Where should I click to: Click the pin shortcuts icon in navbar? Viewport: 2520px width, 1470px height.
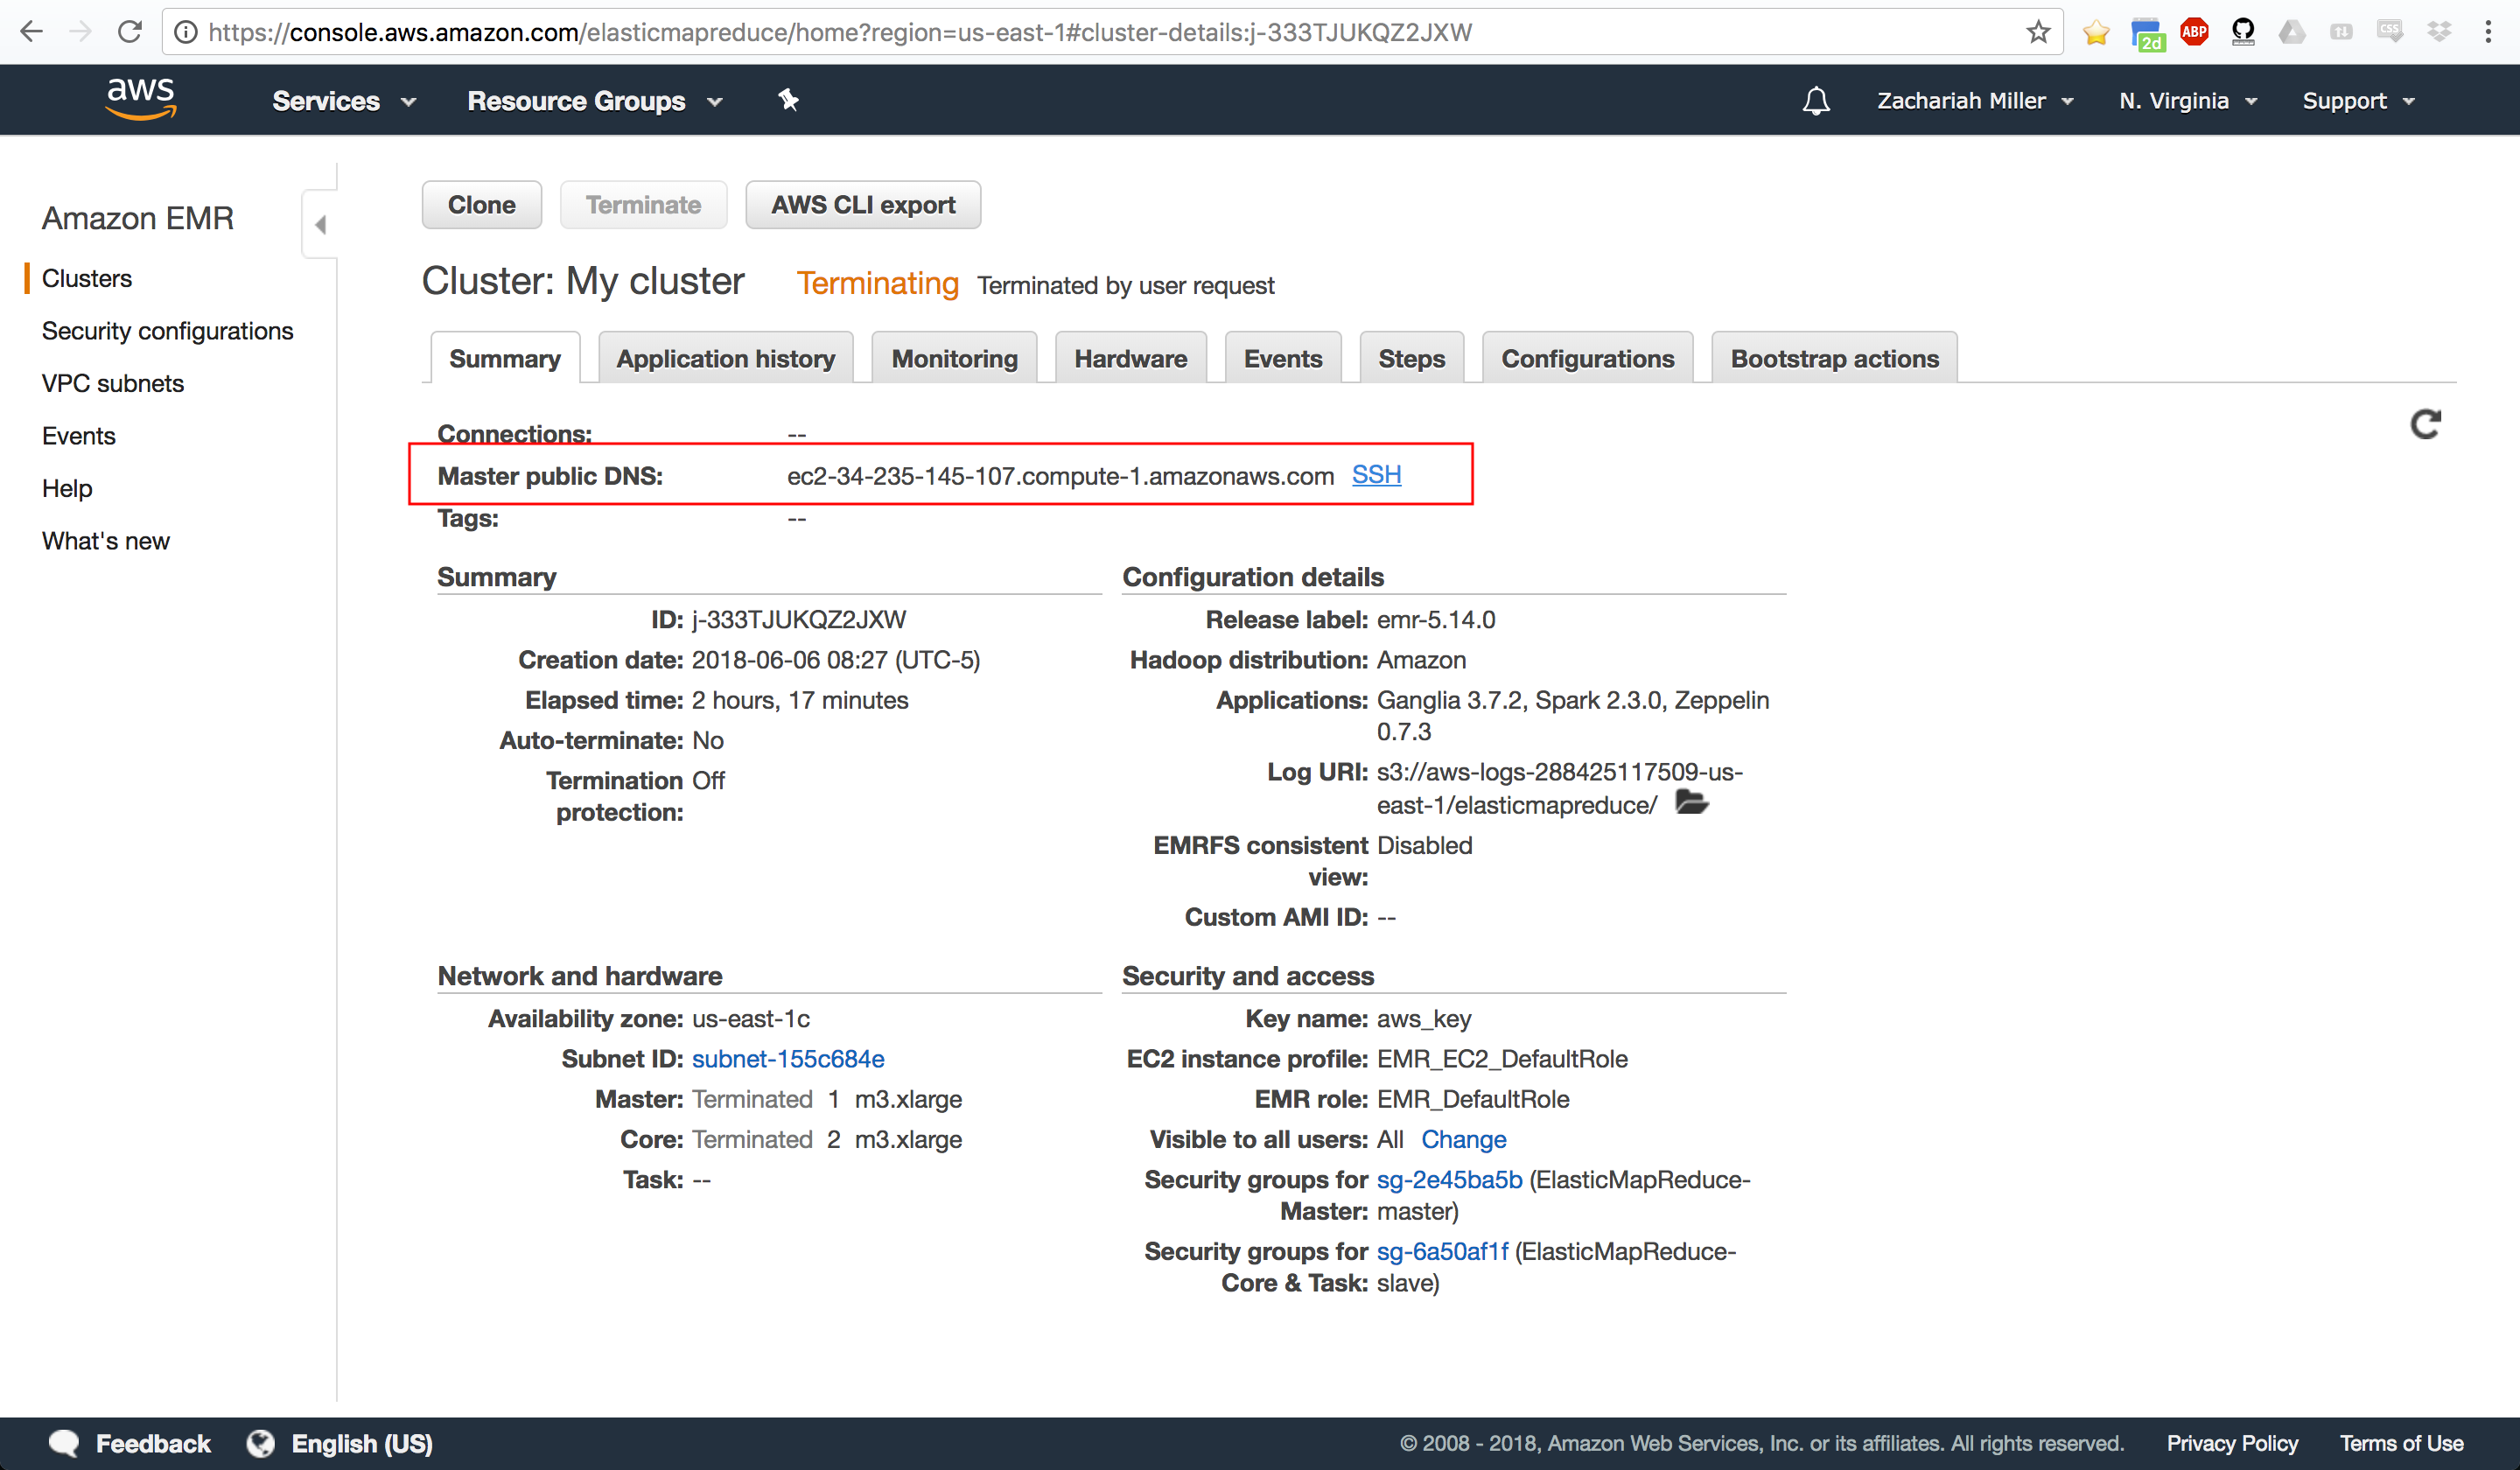(x=788, y=100)
